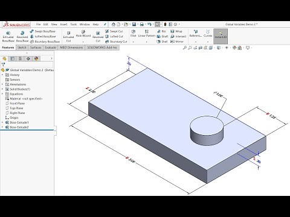Click the Revolved Cut tool
290x217 pixels.
98,37
